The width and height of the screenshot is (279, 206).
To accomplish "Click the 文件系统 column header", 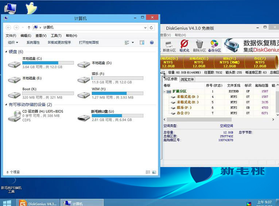I will [234, 85].
